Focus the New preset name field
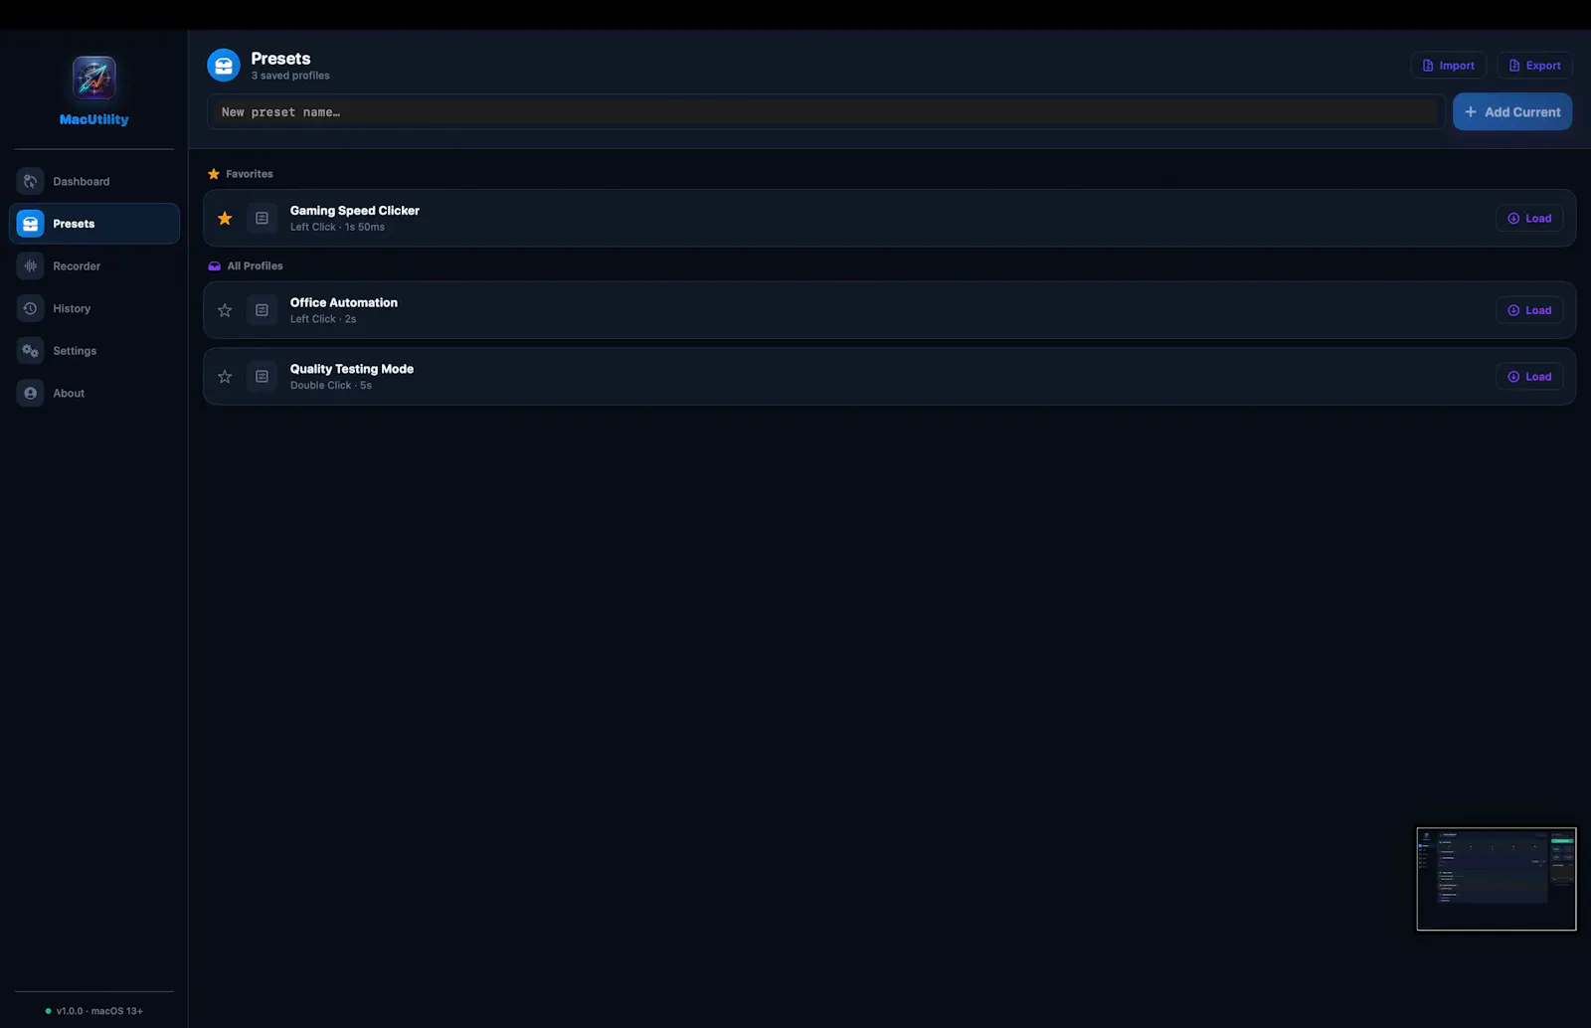Image resolution: width=1591 pixels, height=1028 pixels. [x=825, y=112]
